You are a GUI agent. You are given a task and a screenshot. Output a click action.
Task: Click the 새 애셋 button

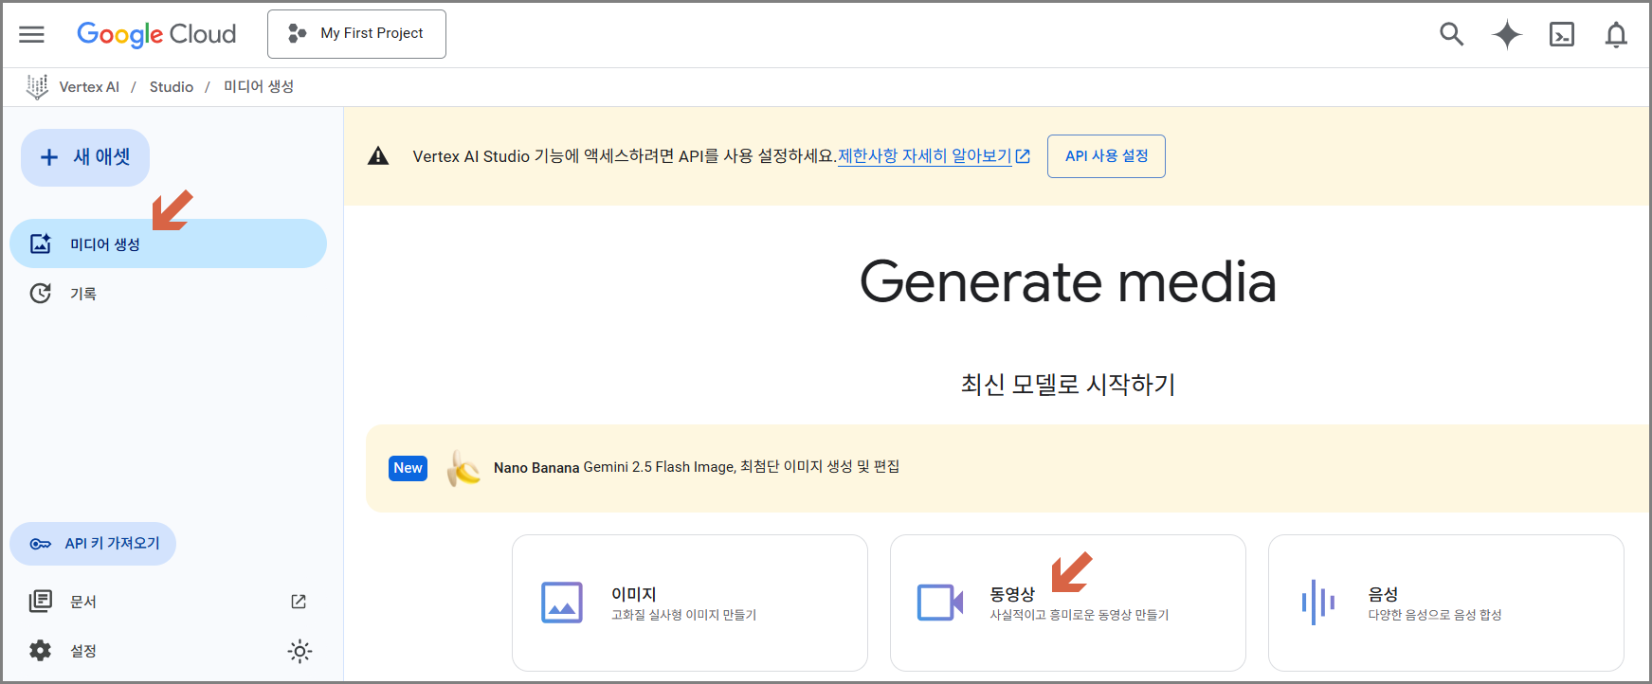coord(85,157)
